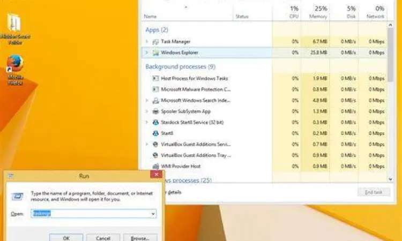Select the WMI Provider Host row
This screenshot has height=241, width=402.
tap(264, 167)
